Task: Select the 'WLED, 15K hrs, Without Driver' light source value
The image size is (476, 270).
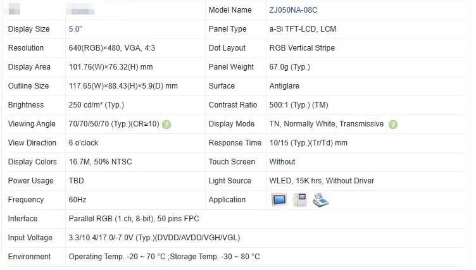Action: [322, 181]
